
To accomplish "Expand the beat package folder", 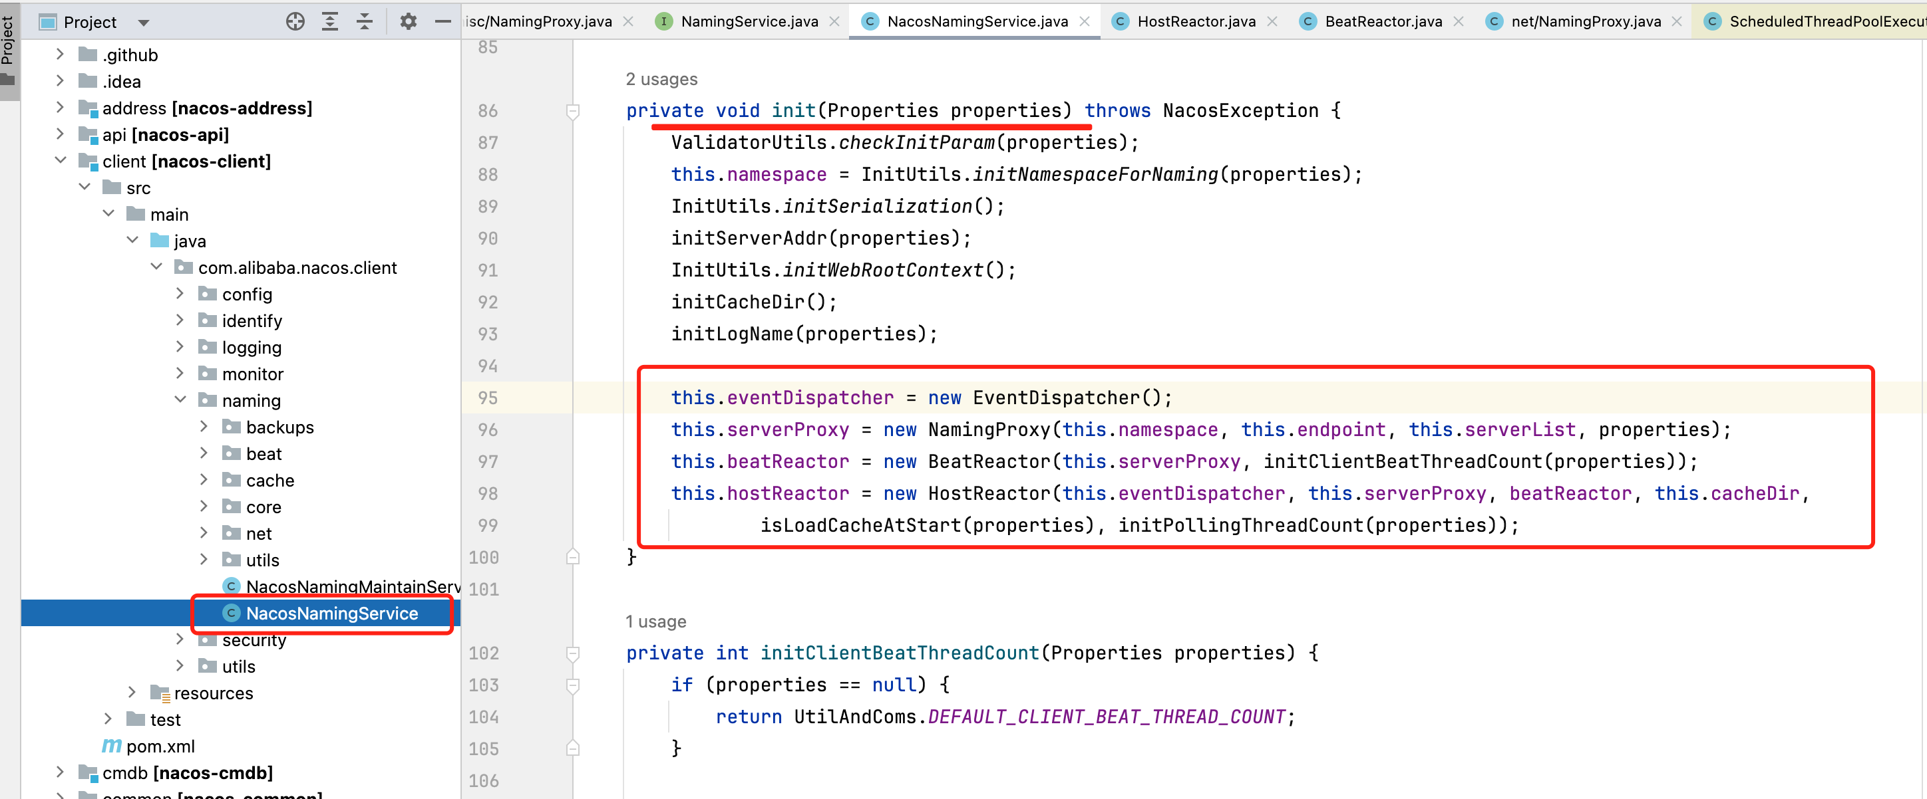I will (x=204, y=454).
